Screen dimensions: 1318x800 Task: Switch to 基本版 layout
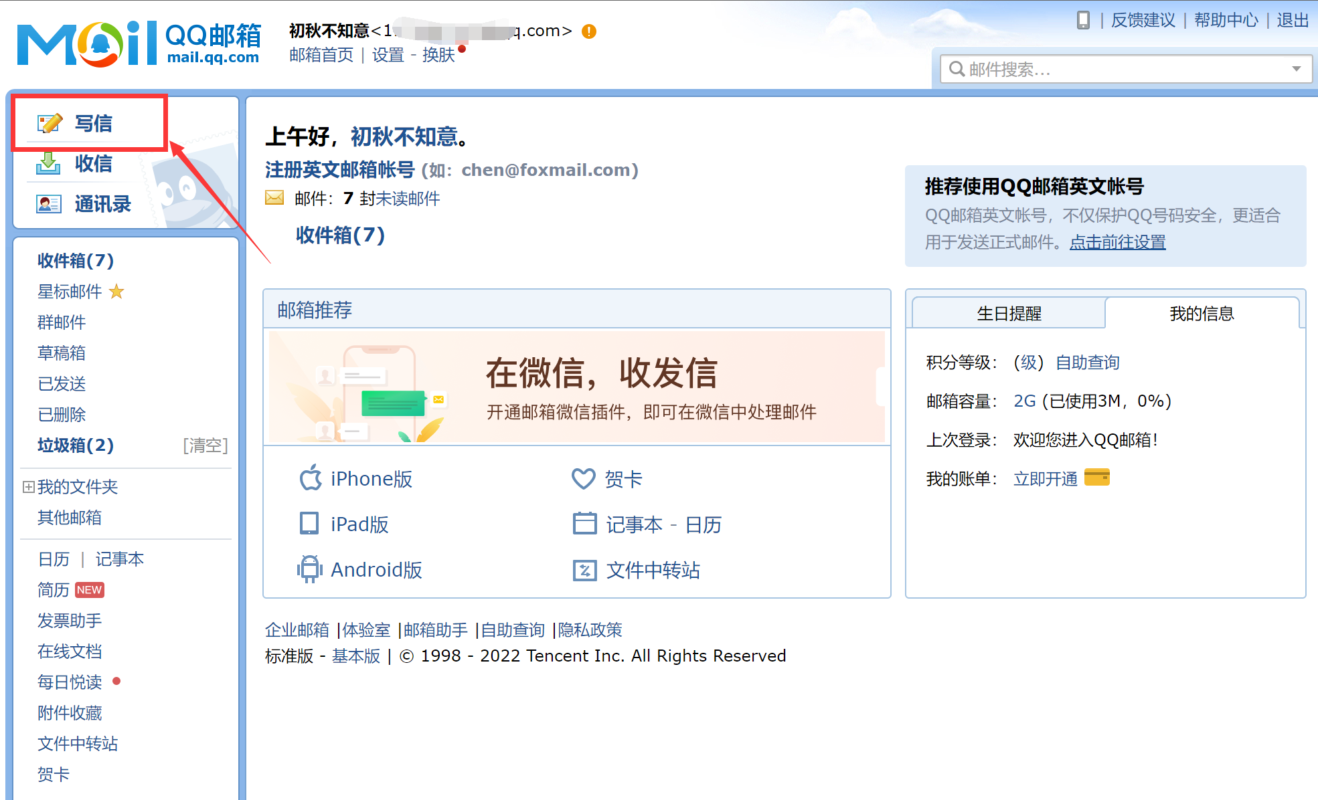pos(356,656)
